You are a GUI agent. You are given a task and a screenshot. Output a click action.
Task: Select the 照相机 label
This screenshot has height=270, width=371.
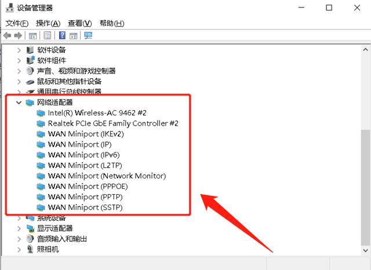[x=48, y=249]
